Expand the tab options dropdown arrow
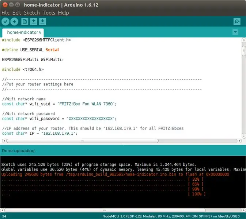The width and height of the screenshot is (246, 219). coord(235,32)
